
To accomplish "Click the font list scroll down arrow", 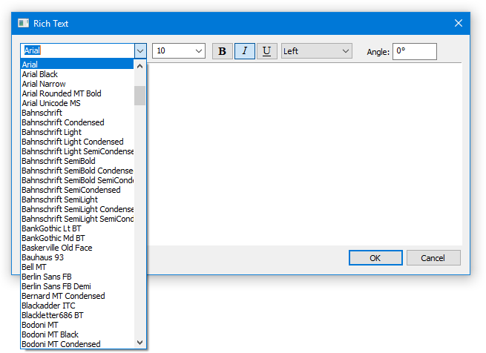I will click(x=139, y=343).
